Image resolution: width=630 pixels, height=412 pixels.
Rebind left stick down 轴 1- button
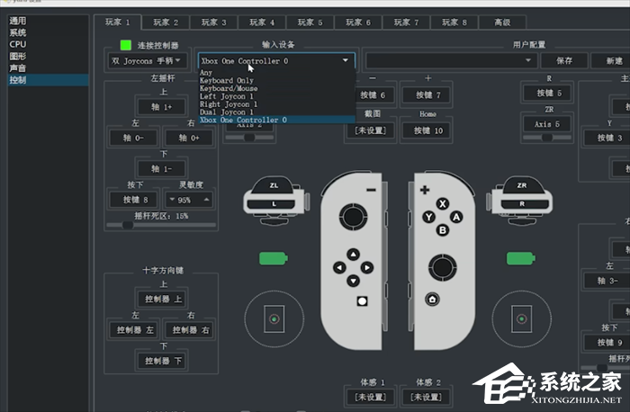pos(161,169)
